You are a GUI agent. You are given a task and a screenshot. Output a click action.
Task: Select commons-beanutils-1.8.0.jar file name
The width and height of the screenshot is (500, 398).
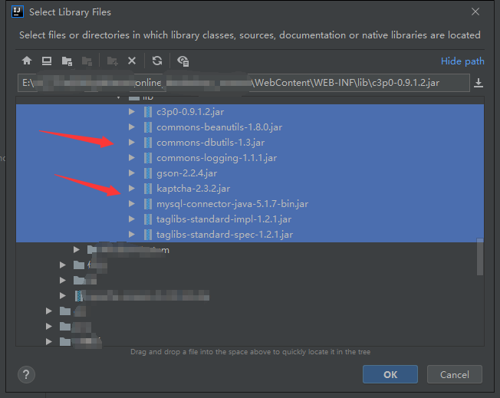[219, 127]
